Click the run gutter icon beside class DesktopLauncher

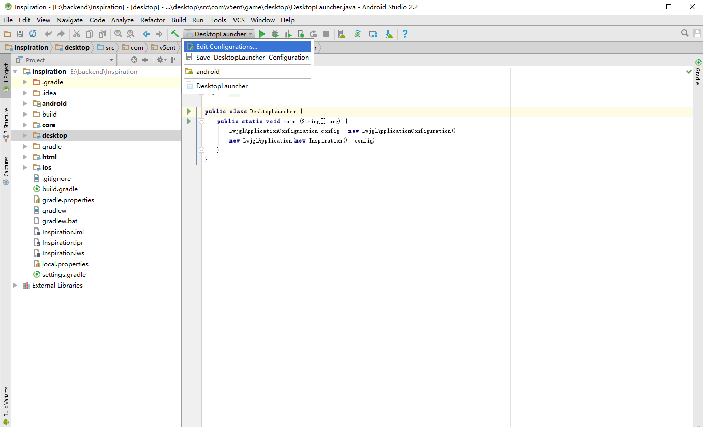coord(189,111)
